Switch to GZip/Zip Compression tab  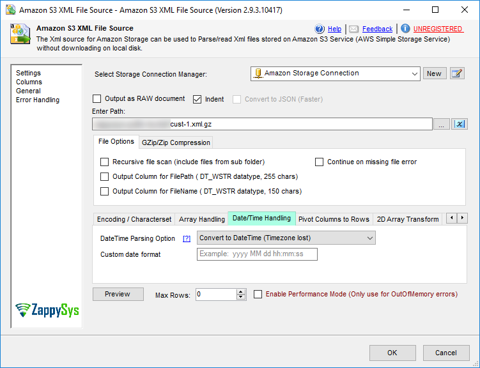(176, 143)
